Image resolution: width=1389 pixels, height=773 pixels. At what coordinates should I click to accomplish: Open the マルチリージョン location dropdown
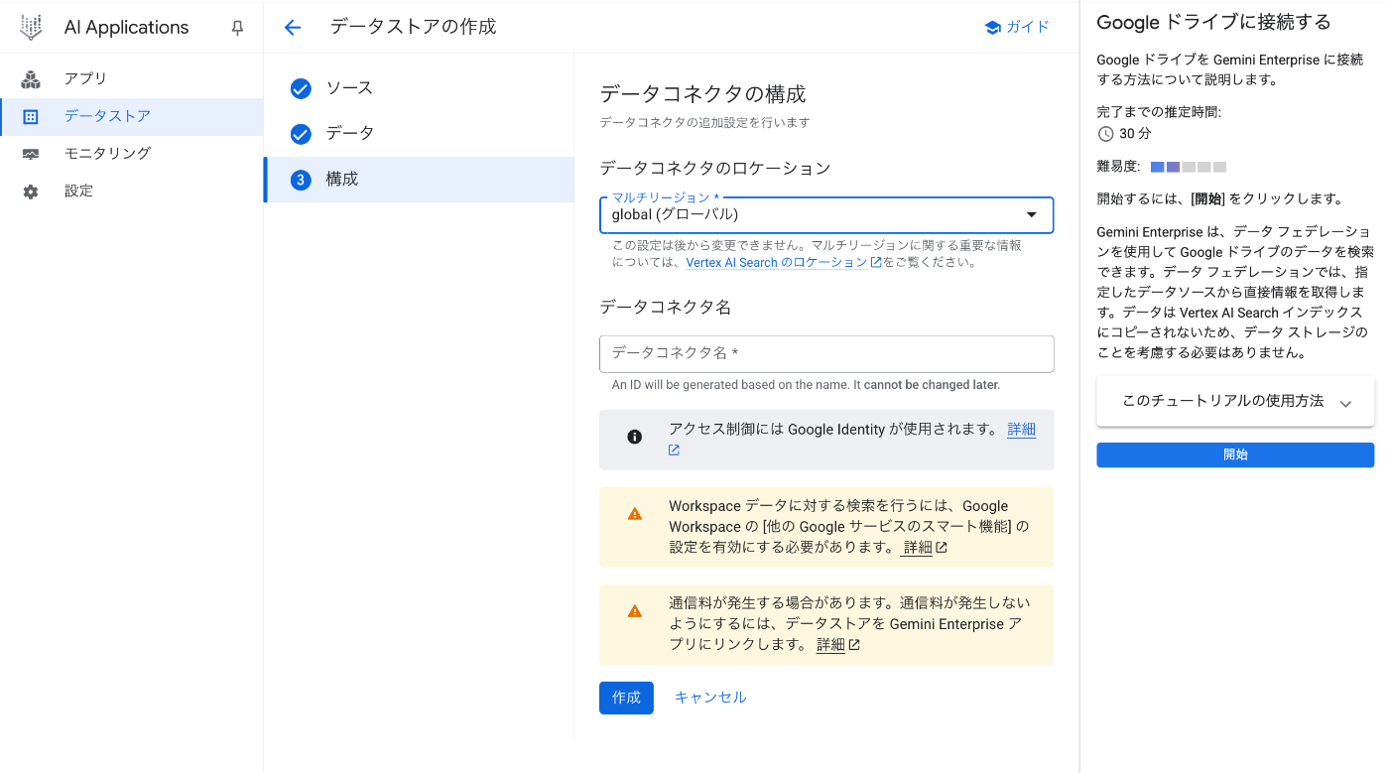tap(826, 215)
